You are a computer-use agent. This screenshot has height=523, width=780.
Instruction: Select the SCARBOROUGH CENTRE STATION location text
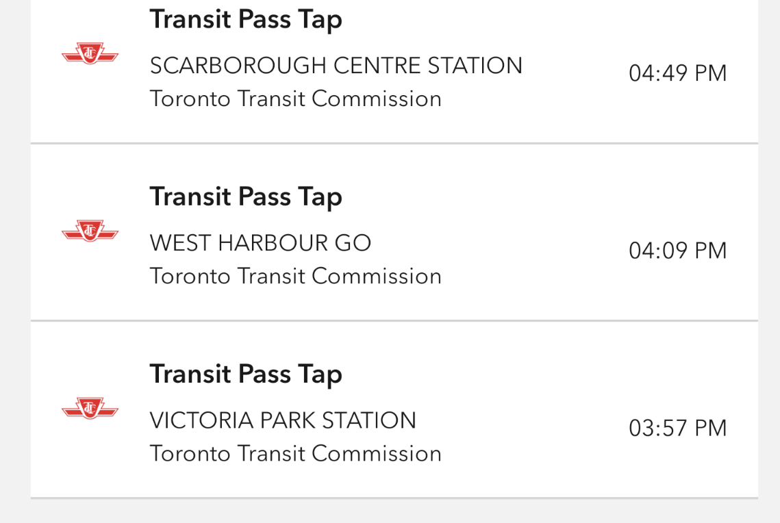click(336, 66)
